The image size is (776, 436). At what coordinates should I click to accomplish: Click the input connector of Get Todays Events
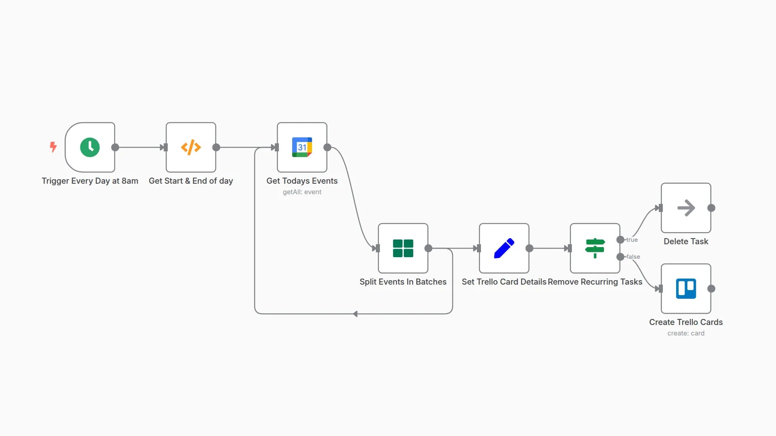277,147
